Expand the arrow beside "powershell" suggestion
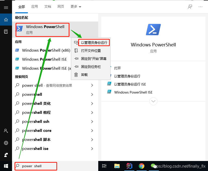This screenshot has height=171, width=208. point(92,94)
